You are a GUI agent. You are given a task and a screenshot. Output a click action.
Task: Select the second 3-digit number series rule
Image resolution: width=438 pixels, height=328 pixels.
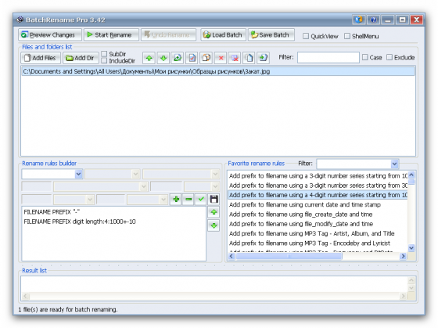[x=318, y=186]
